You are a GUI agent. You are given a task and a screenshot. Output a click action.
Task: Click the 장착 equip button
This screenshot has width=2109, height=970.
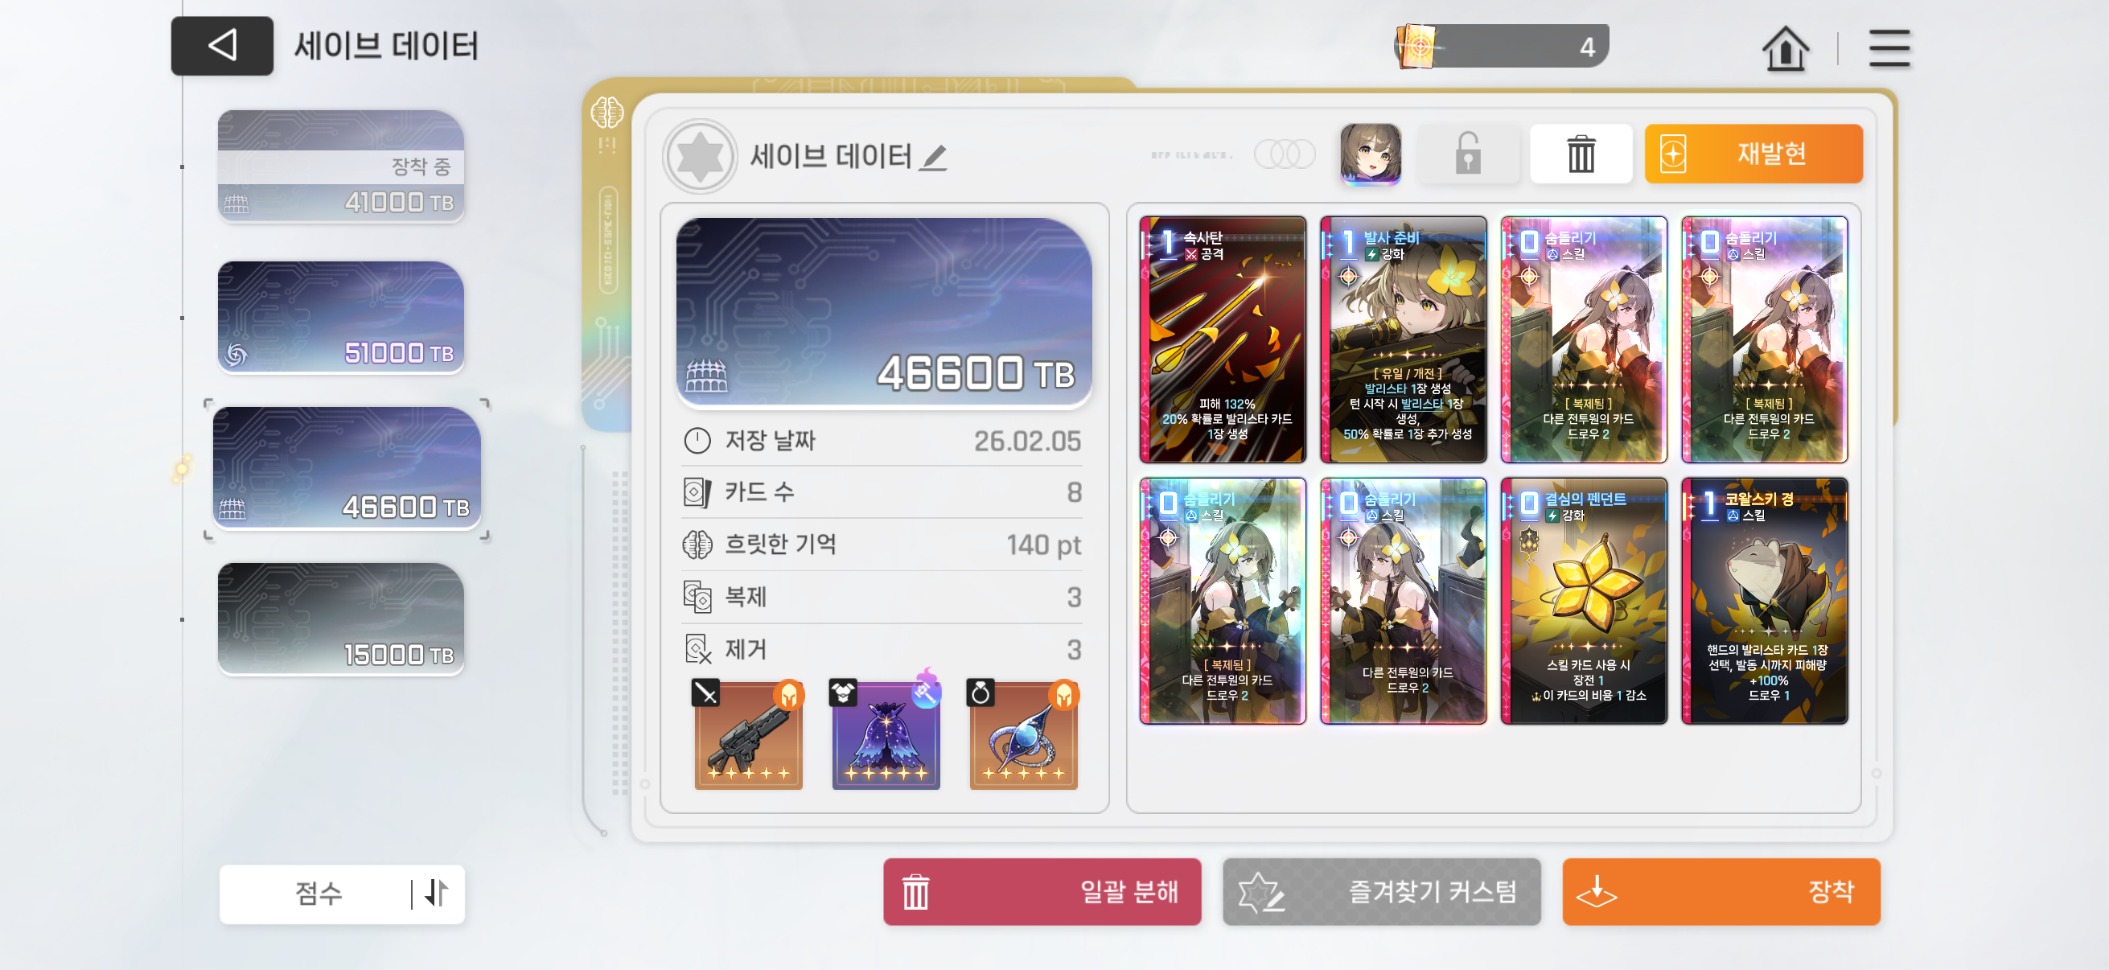1720,891
